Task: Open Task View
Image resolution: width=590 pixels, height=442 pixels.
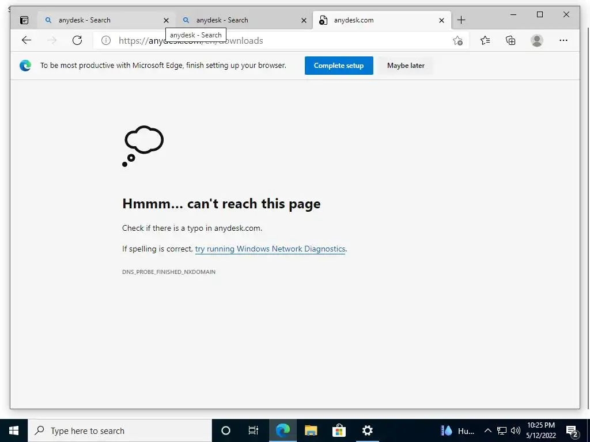Action: pos(254,430)
